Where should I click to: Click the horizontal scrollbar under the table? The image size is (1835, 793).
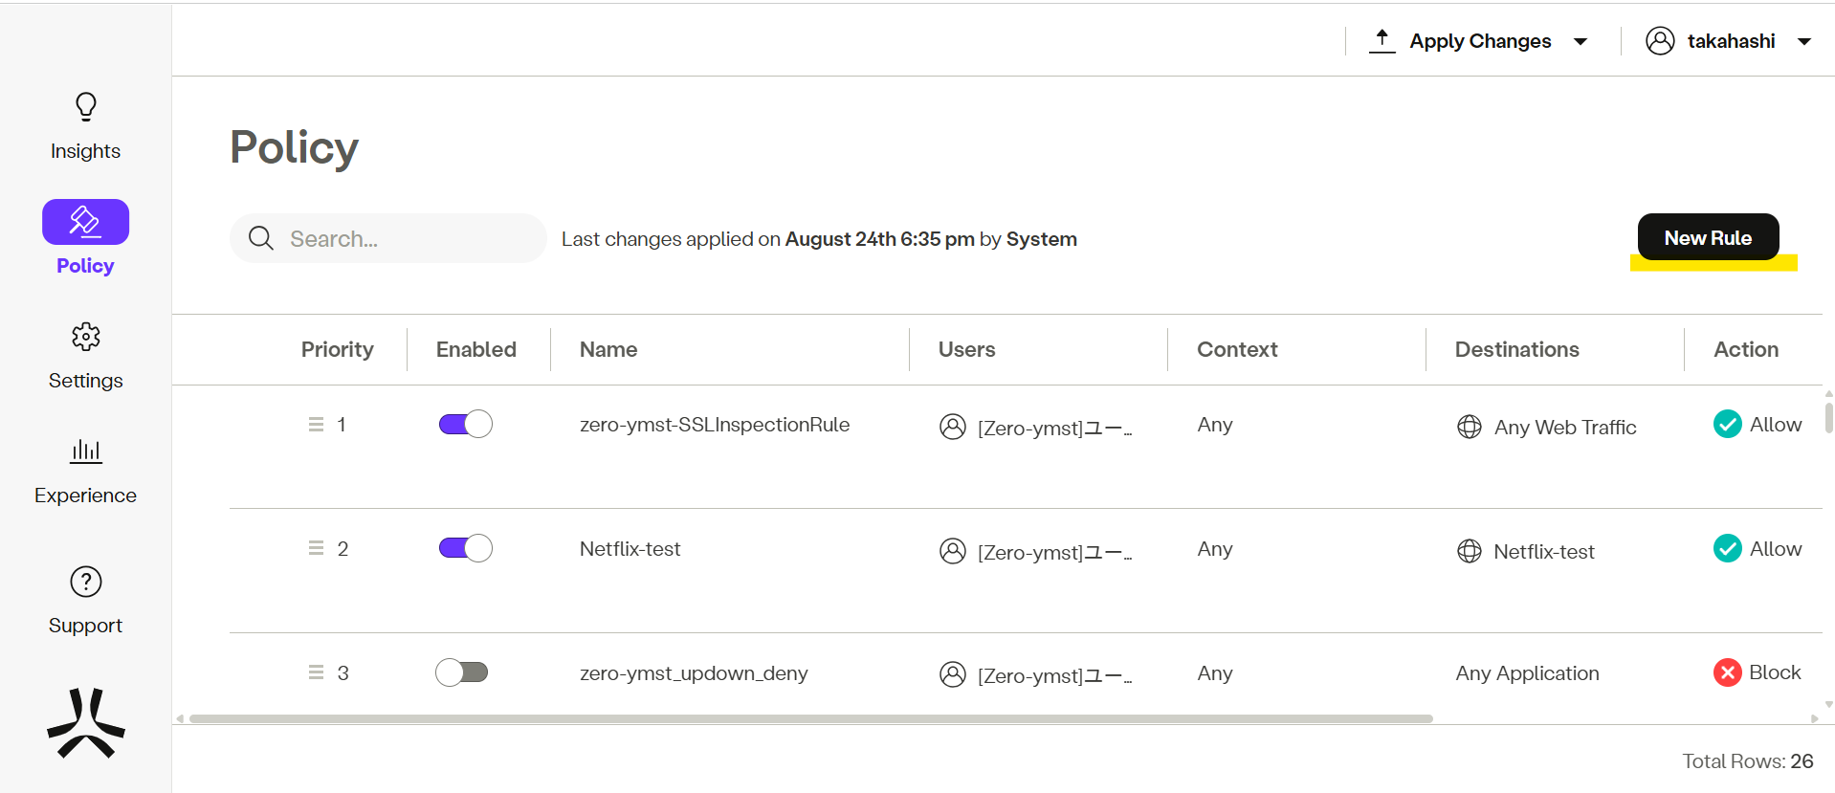(810, 718)
